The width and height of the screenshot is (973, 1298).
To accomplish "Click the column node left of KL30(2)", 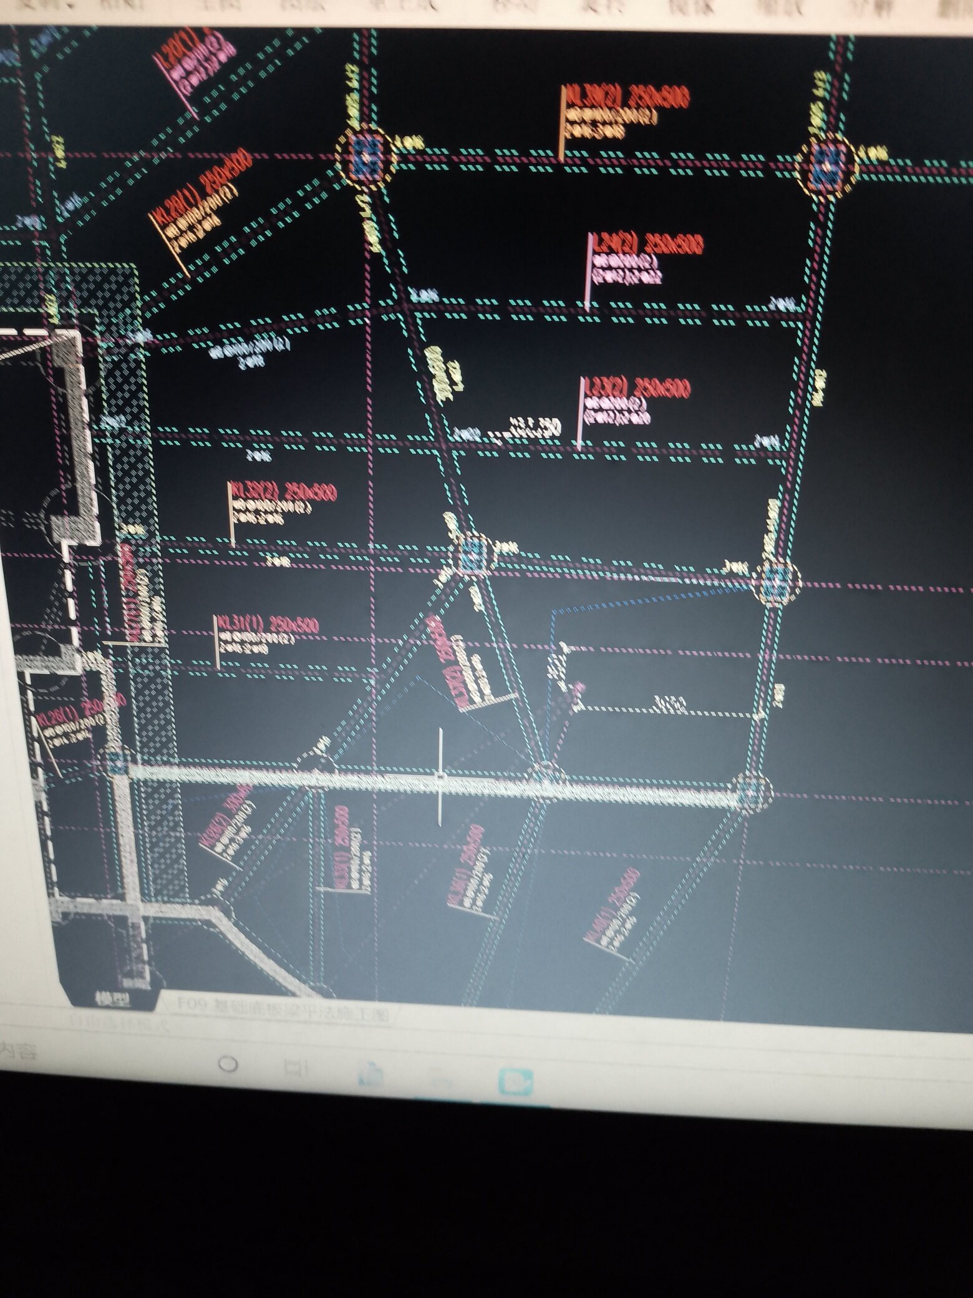I will [x=365, y=155].
